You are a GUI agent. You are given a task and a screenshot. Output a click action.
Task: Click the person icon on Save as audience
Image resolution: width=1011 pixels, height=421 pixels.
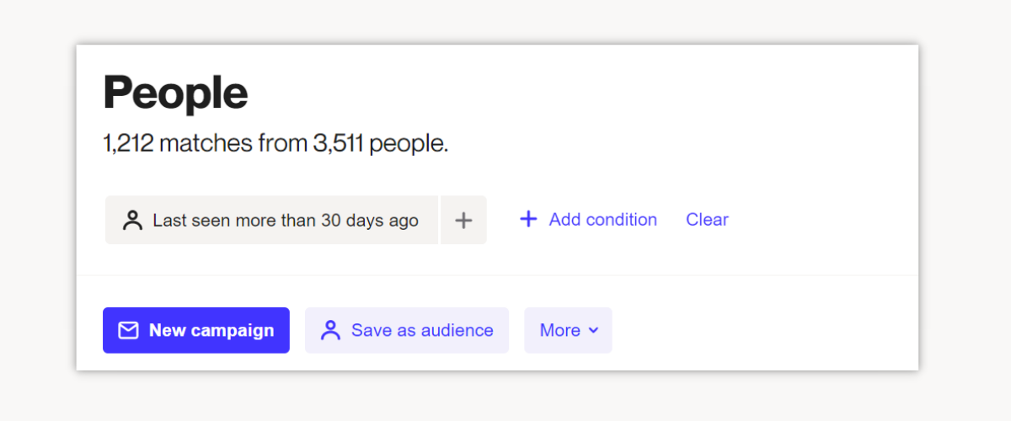tap(330, 330)
